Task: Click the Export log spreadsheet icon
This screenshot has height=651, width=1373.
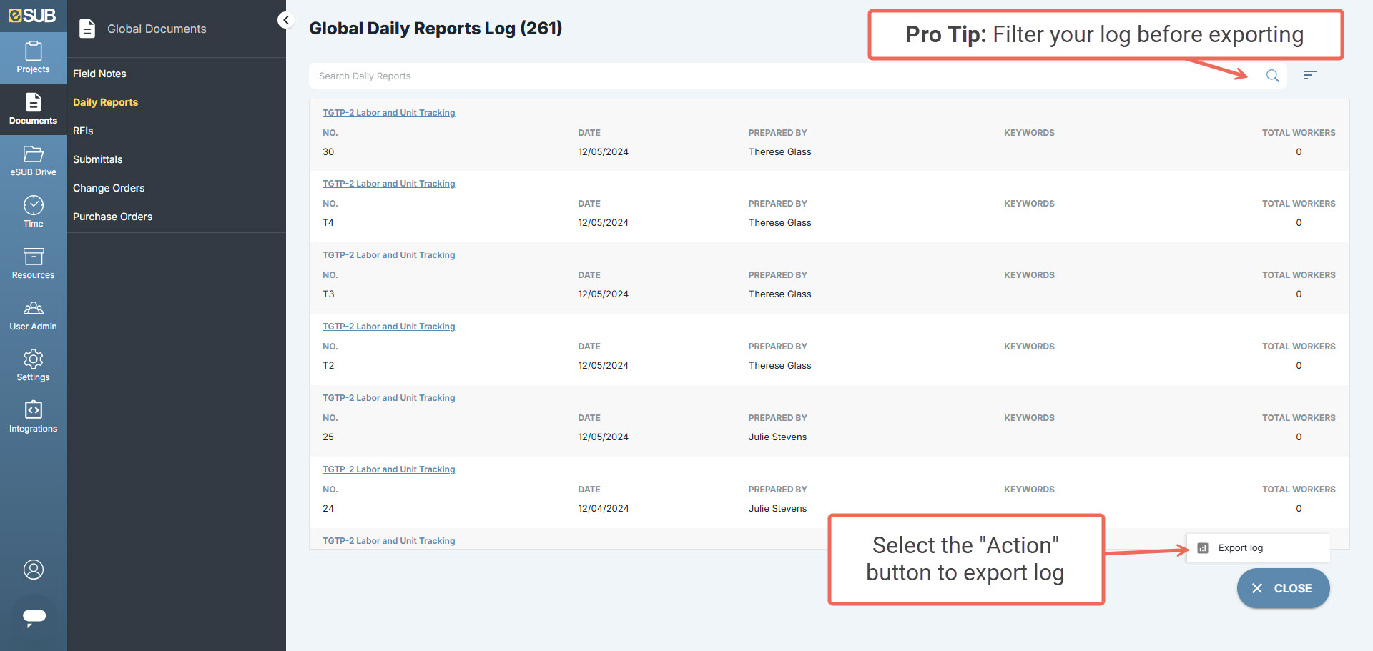Action: [x=1203, y=548]
